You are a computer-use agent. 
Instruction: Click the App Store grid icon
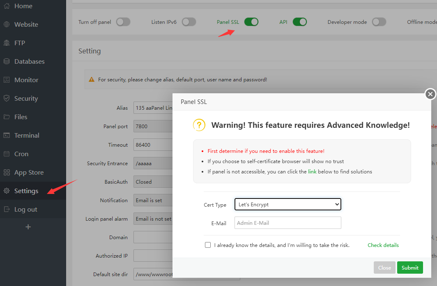click(7, 172)
